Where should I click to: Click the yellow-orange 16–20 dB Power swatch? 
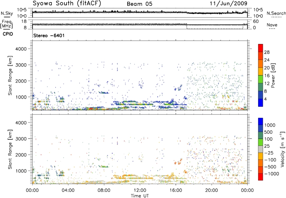261,71
